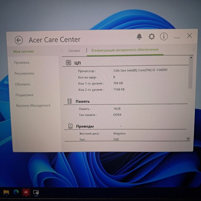This screenshot has height=201, width=201.
Task: Open the Регулировка section
Action: coord(24,74)
